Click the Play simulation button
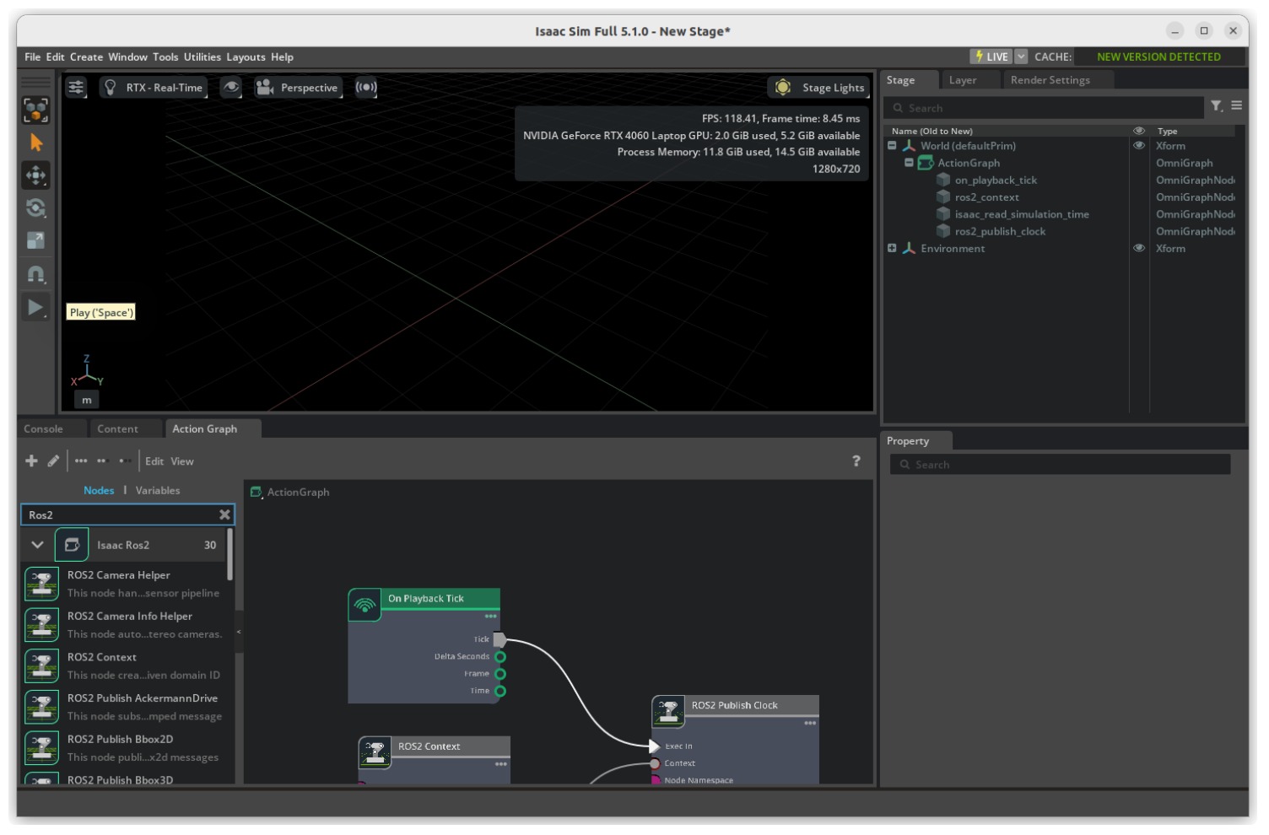Image resolution: width=1269 pixels, height=835 pixels. click(35, 307)
